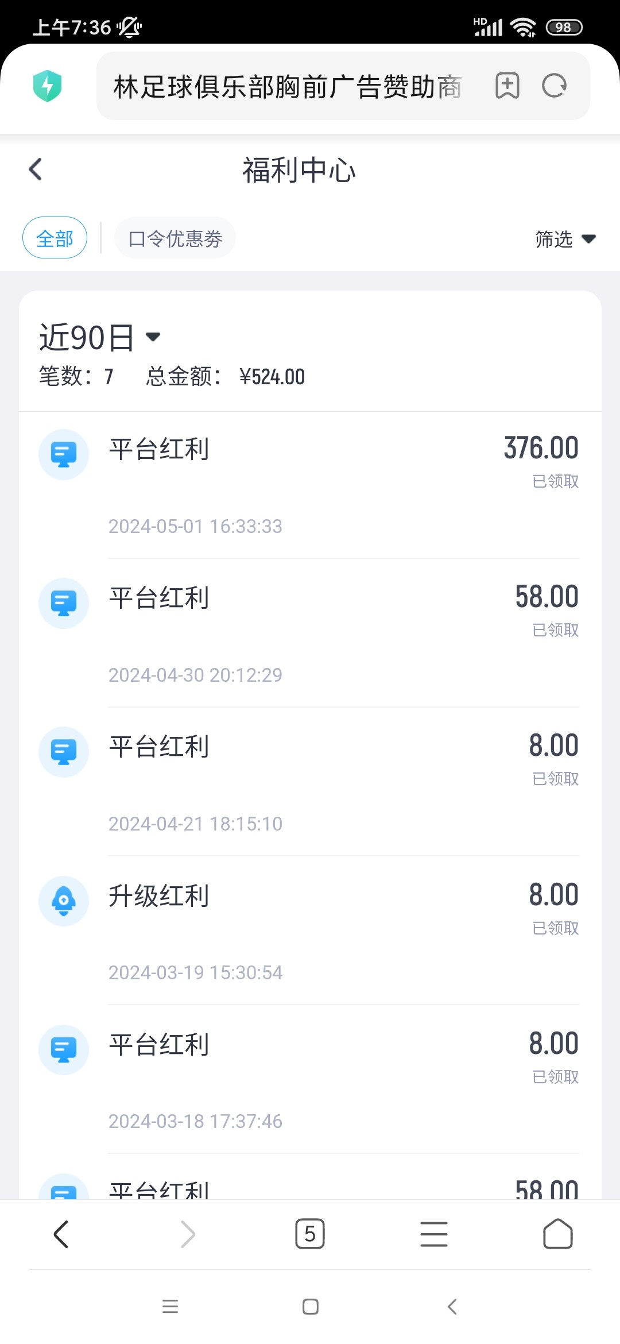620x1344 pixels.
Task: Tap the browser back arrow in bottom toolbar
Action: [x=61, y=1233]
